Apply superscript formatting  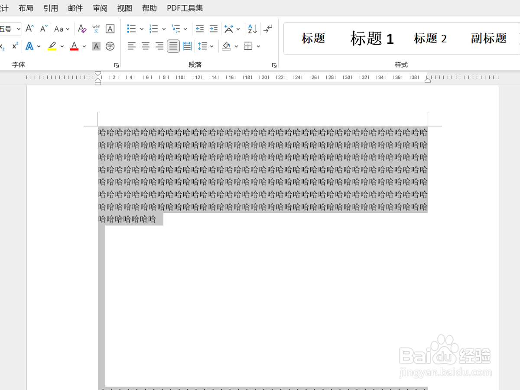coord(15,45)
